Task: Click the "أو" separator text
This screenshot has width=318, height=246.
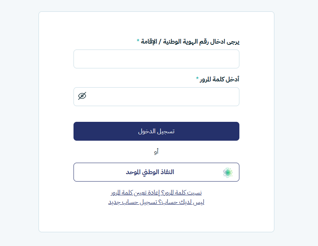Action: click(x=156, y=152)
